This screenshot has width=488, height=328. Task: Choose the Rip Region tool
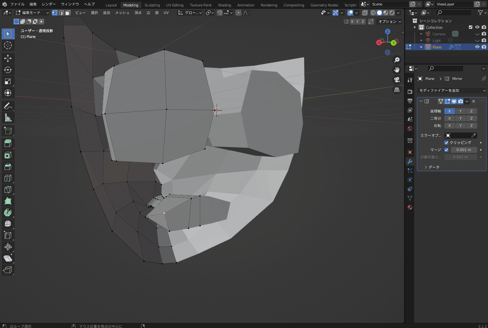[x=8, y=270]
